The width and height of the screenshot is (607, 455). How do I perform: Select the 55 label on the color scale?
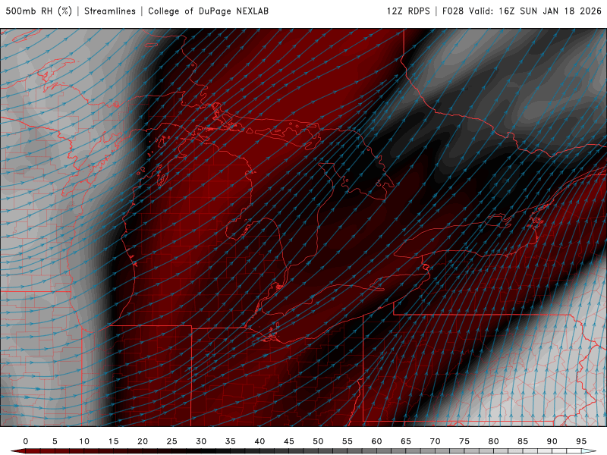[348, 441]
